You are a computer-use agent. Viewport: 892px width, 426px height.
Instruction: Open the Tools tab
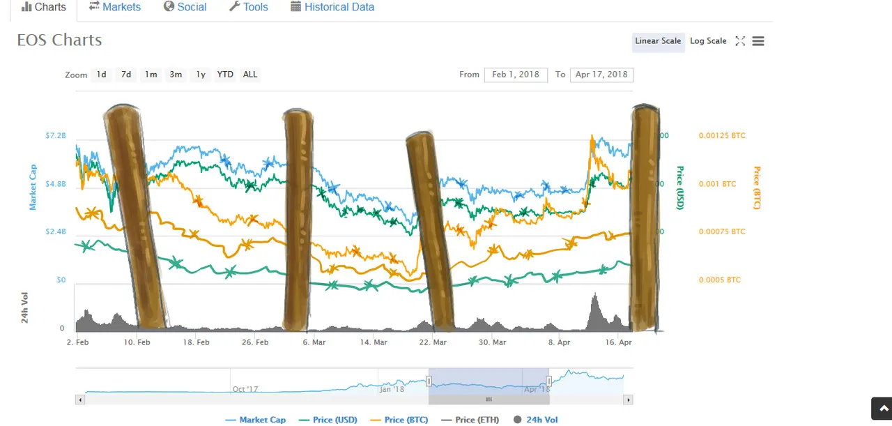(x=248, y=8)
